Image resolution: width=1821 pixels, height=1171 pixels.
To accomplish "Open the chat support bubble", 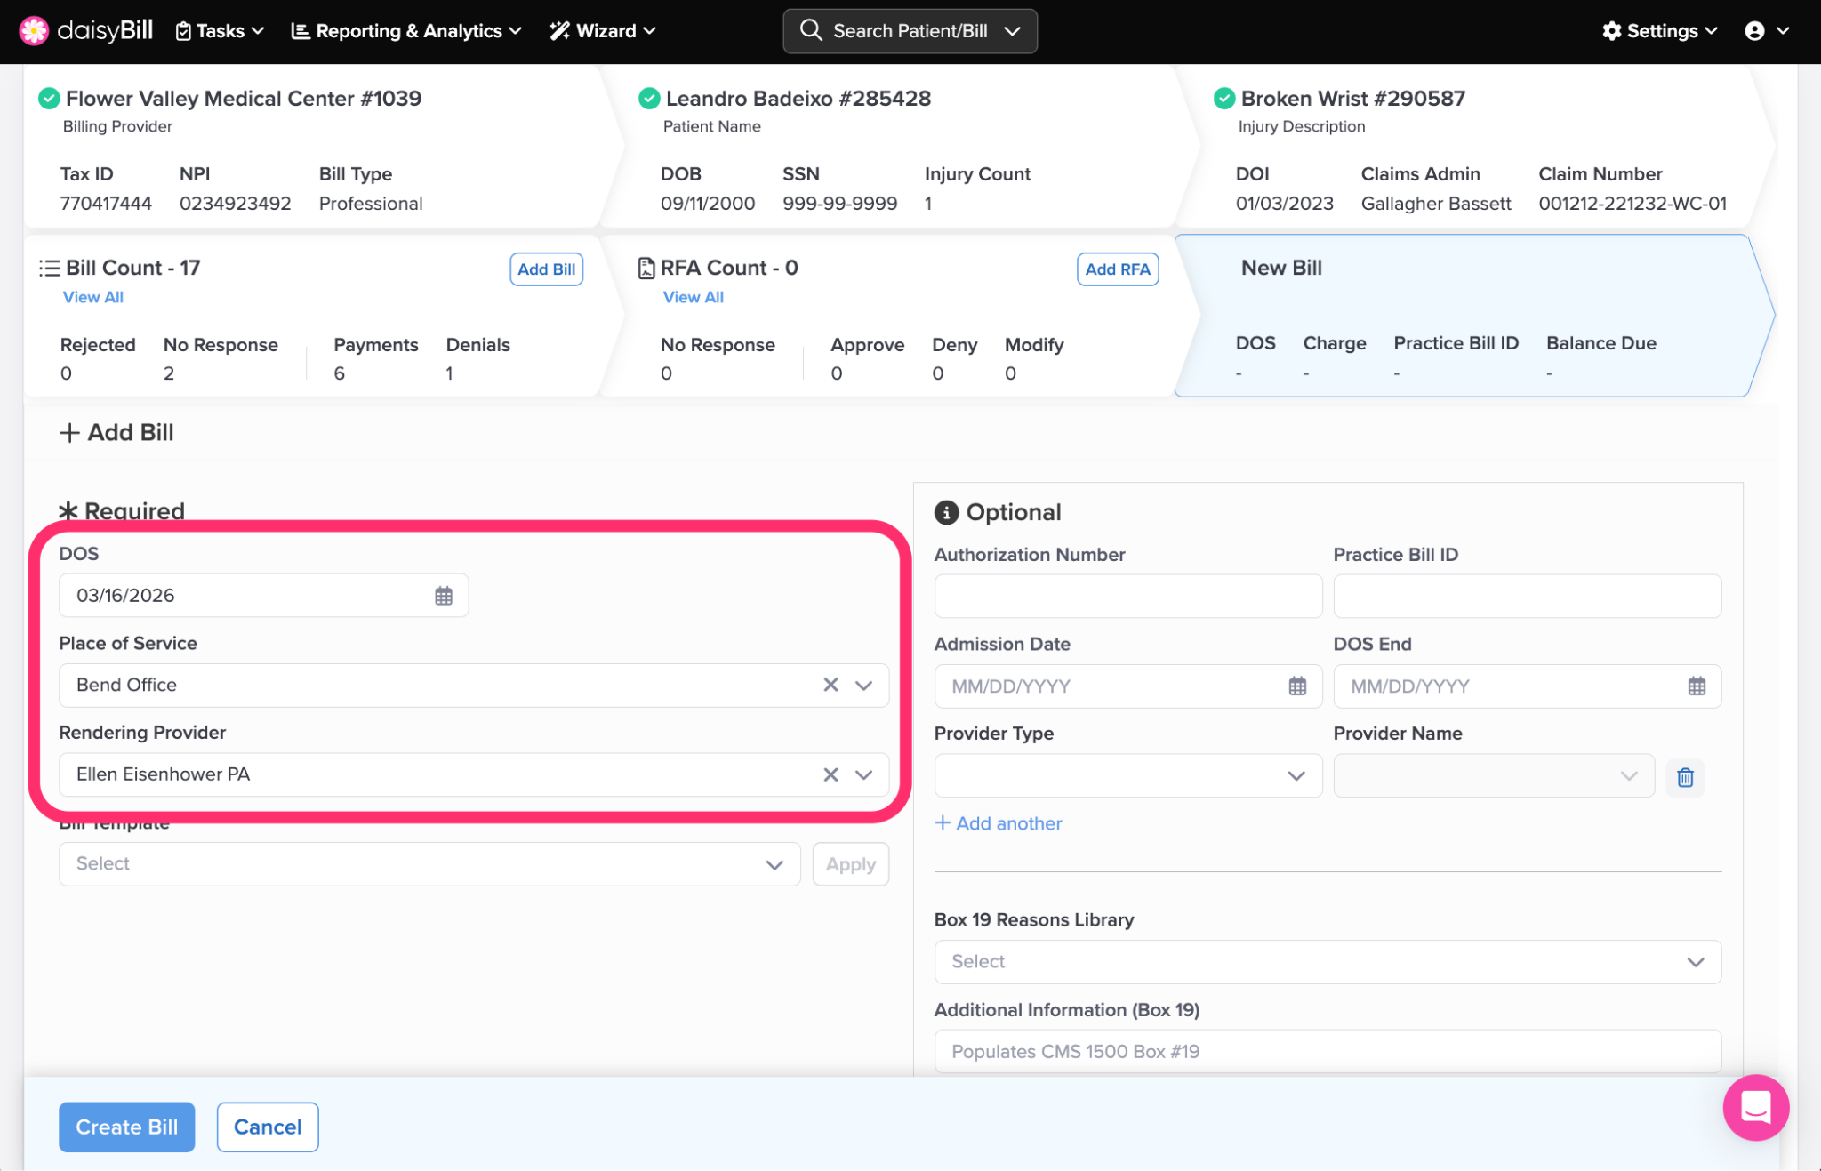I will [x=1755, y=1107].
